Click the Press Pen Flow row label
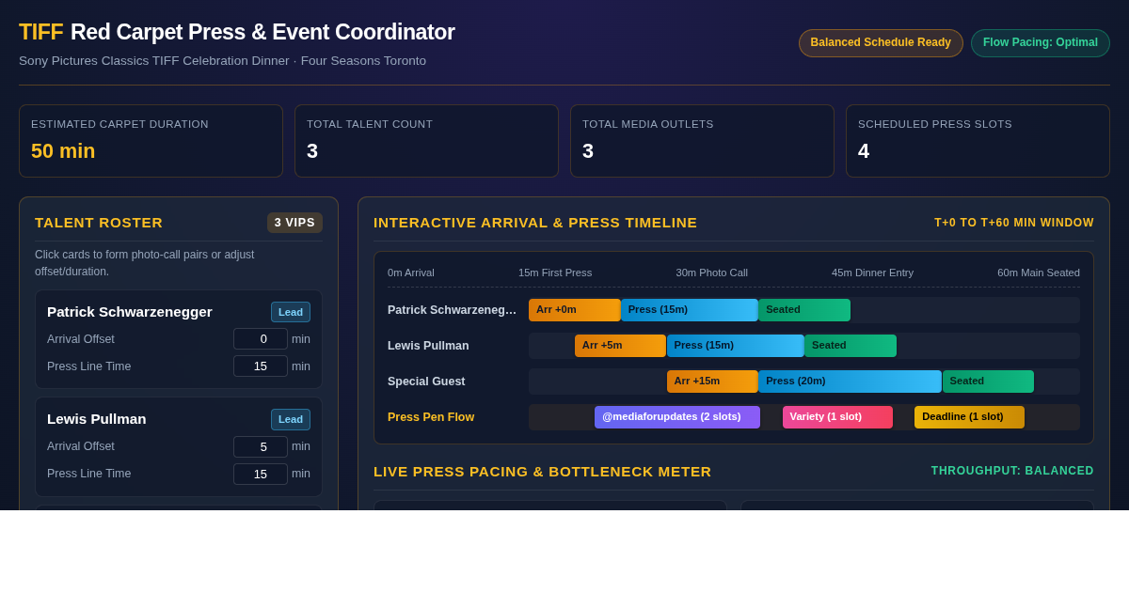The image size is (1129, 592). 431,417
